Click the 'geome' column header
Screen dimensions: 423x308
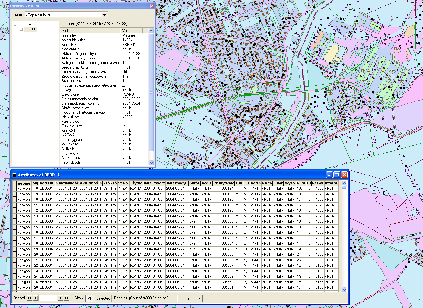coord(24,183)
